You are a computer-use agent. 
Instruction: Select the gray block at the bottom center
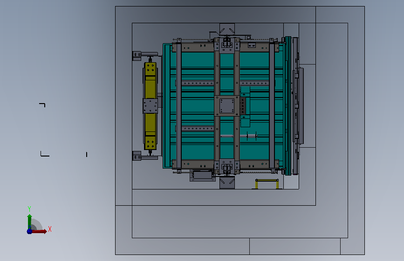tap(227, 183)
